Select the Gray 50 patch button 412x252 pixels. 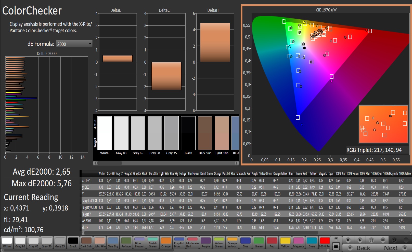point(47,243)
